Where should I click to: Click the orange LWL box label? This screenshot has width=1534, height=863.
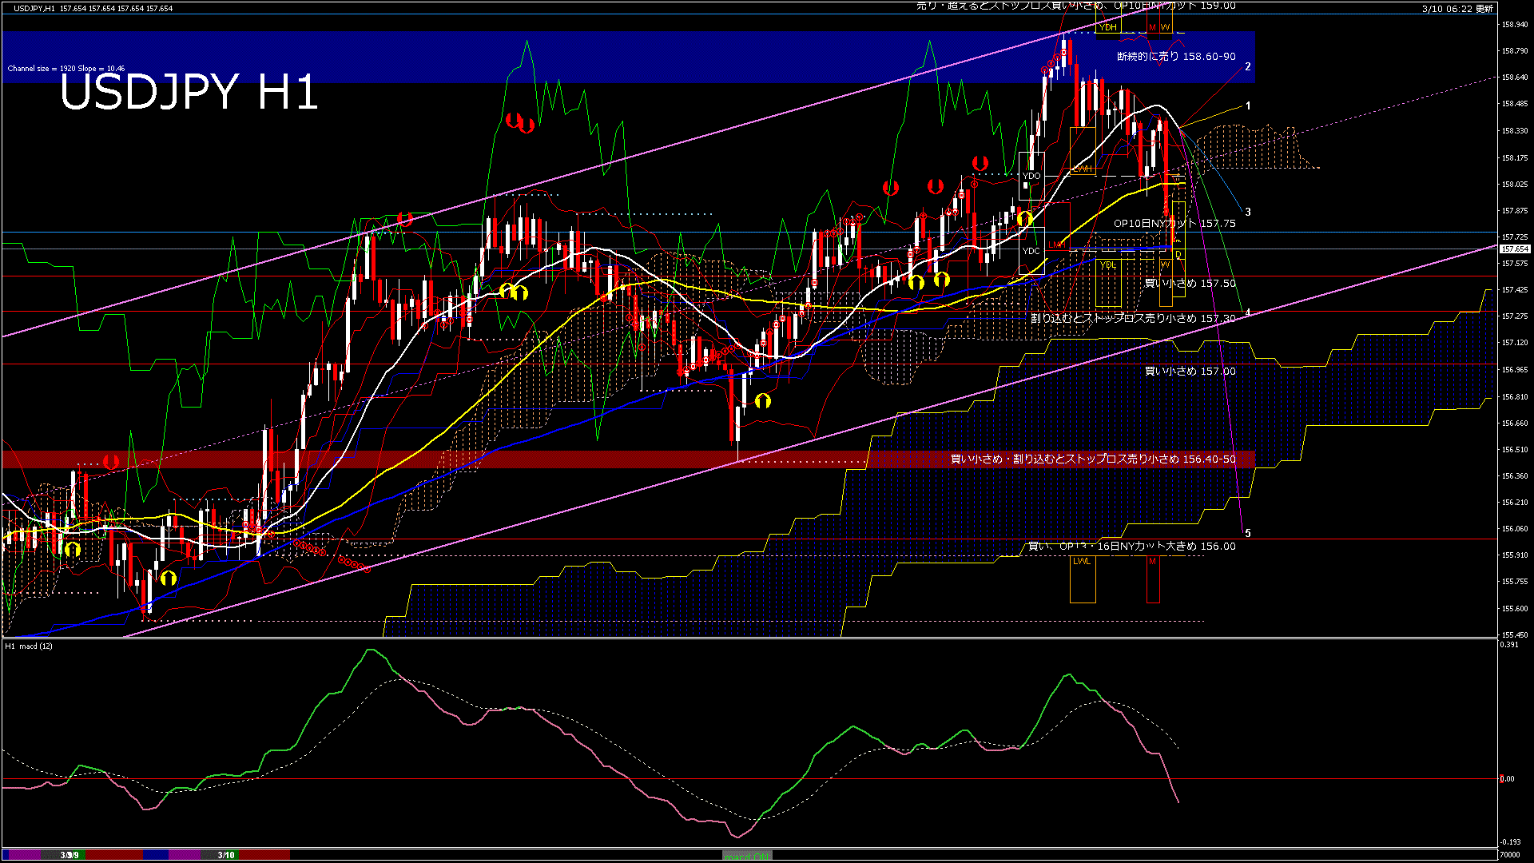click(x=1081, y=561)
